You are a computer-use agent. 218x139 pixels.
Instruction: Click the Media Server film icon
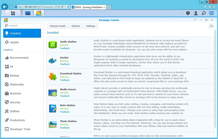point(53,93)
